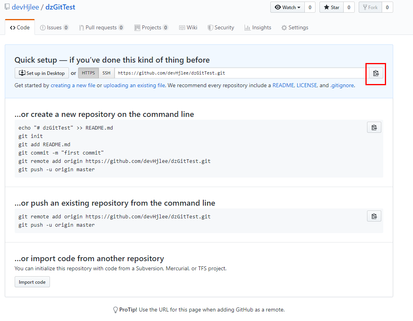
Task: Select the SSH protocol toggle
Action: point(106,73)
